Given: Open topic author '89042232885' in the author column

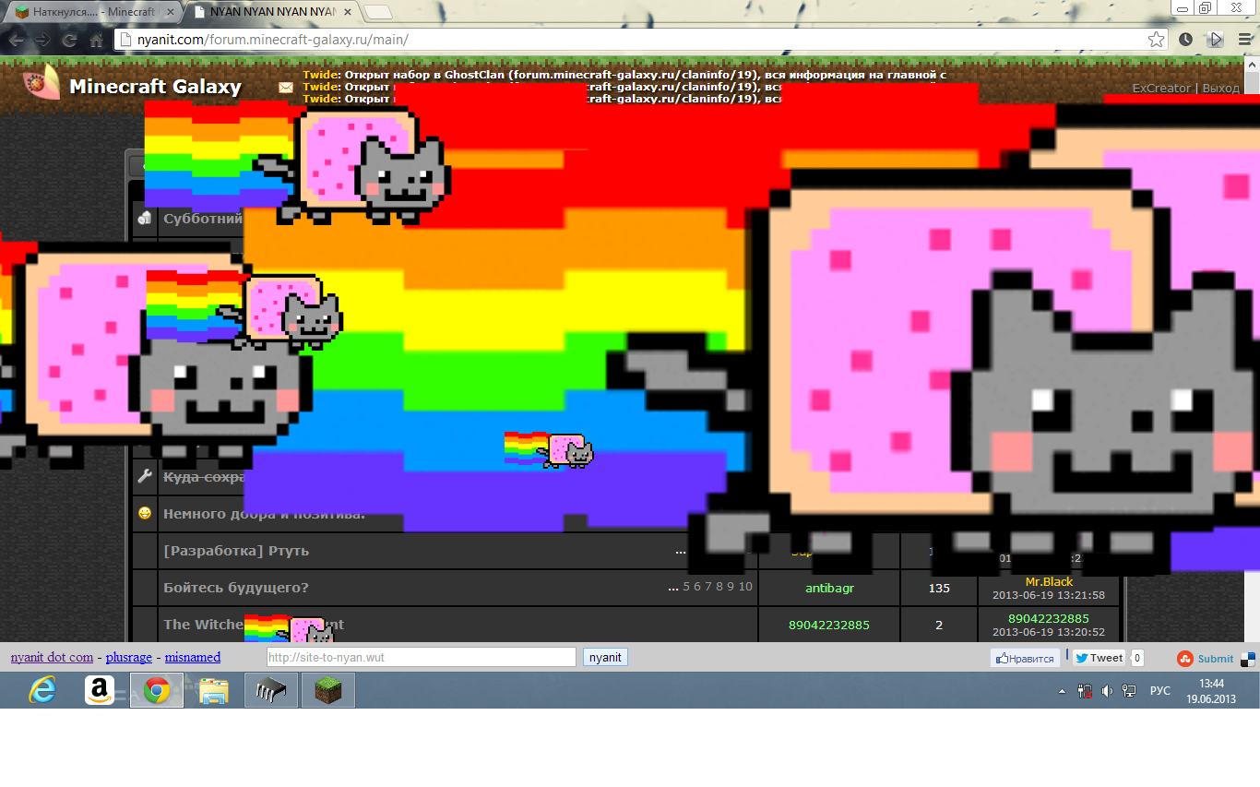Looking at the screenshot, I should coord(829,625).
